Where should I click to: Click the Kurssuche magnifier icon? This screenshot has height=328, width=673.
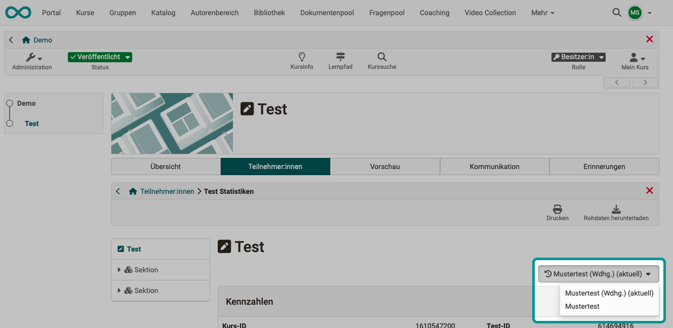coord(382,57)
